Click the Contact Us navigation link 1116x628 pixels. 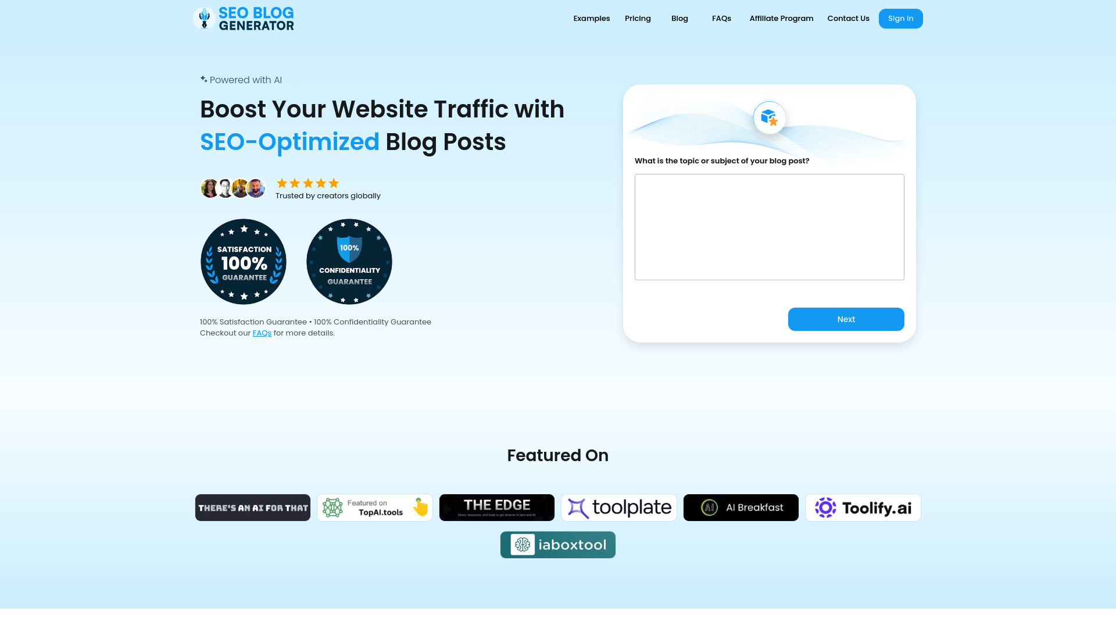pos(849,19)
